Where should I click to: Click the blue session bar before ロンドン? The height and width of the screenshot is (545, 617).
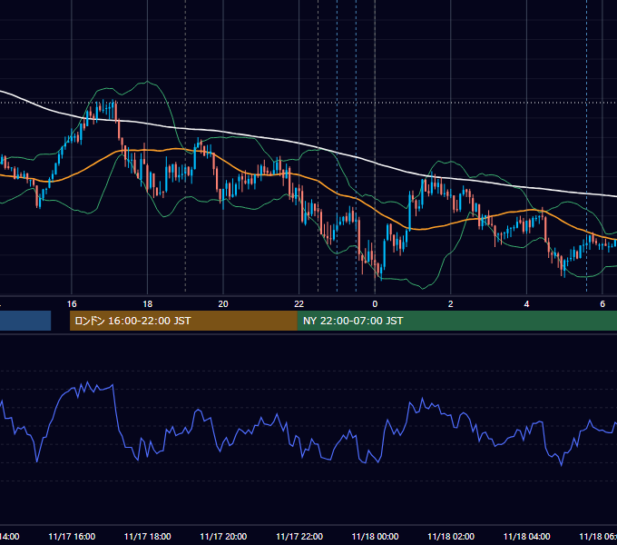25,321
